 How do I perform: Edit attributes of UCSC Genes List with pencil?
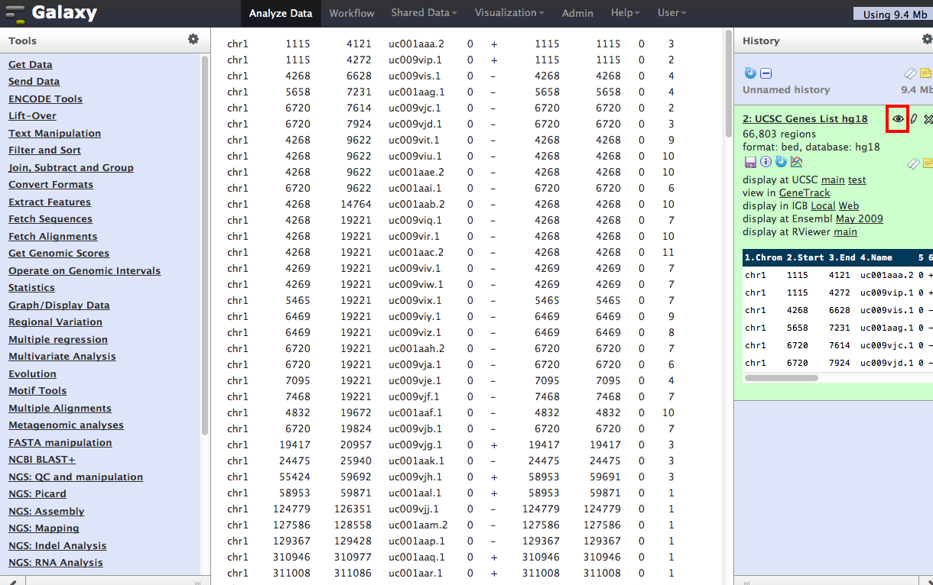(913, 119)
